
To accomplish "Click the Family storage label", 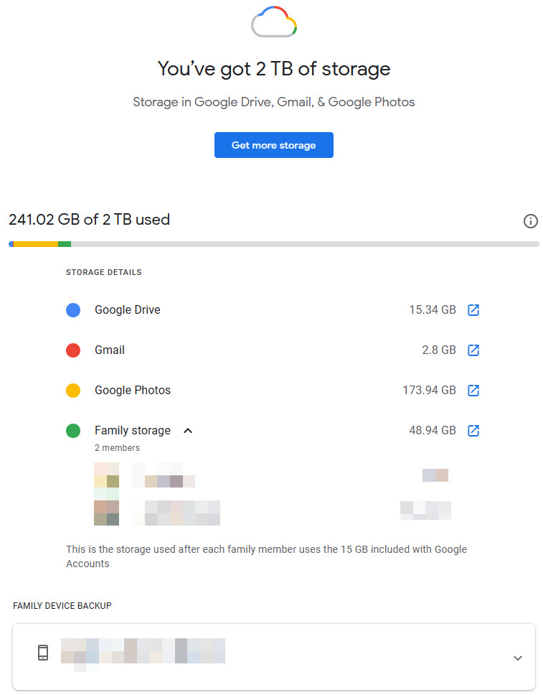I will coord(133,431).
